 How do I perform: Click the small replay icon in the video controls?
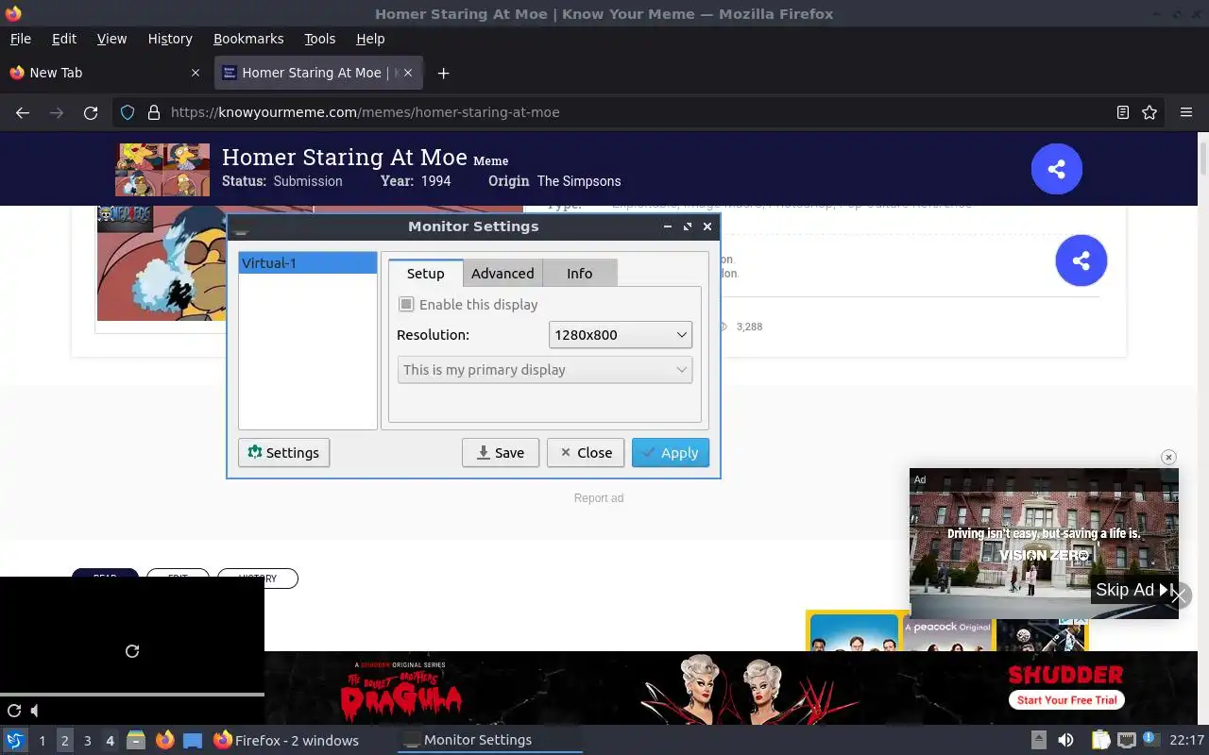[x=14, y=711]
